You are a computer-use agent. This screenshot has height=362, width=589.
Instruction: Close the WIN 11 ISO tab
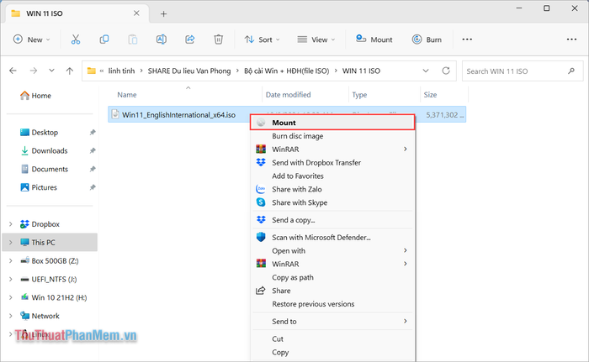coord(136,13)
